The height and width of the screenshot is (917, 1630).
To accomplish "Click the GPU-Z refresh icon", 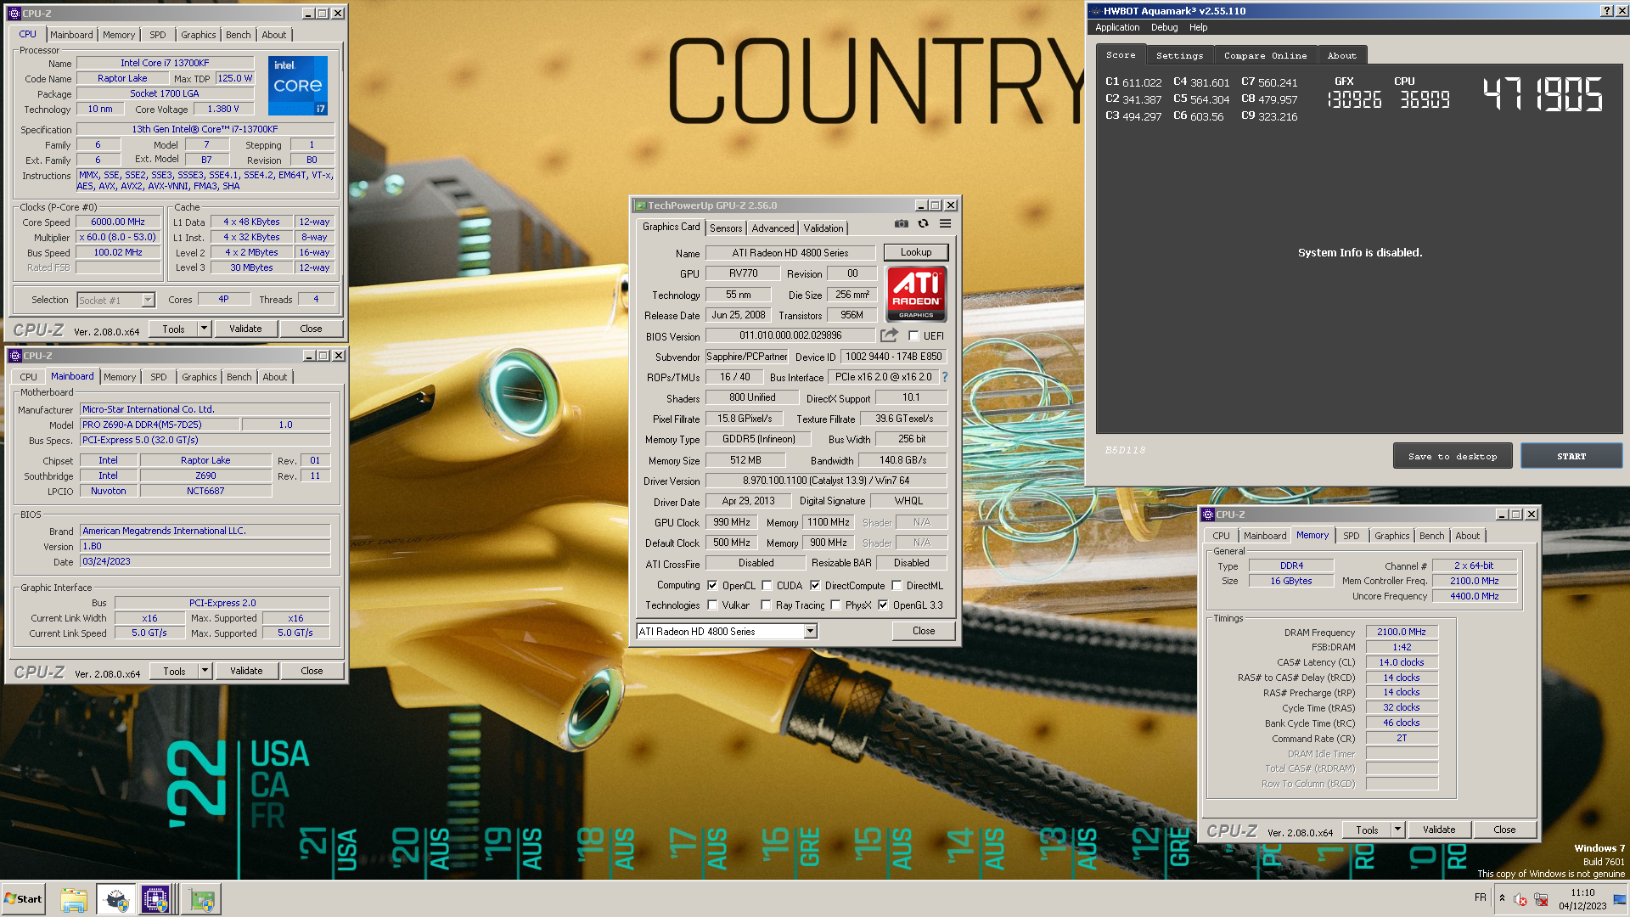I will pos(923,224).
